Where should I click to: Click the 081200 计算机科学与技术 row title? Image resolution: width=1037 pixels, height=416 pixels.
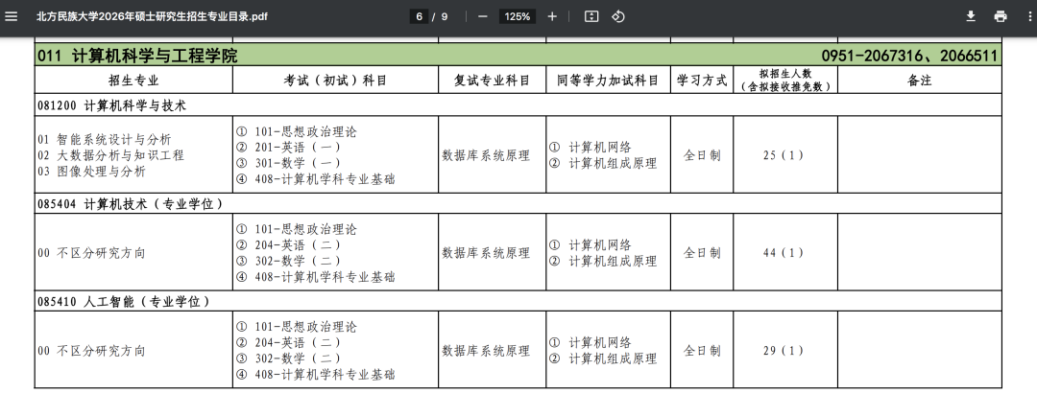point(111,105)
